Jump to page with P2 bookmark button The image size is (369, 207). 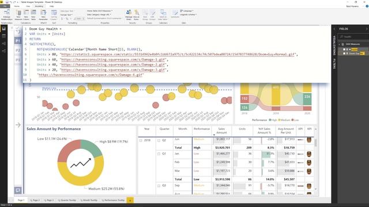click(x=18, y=51)
